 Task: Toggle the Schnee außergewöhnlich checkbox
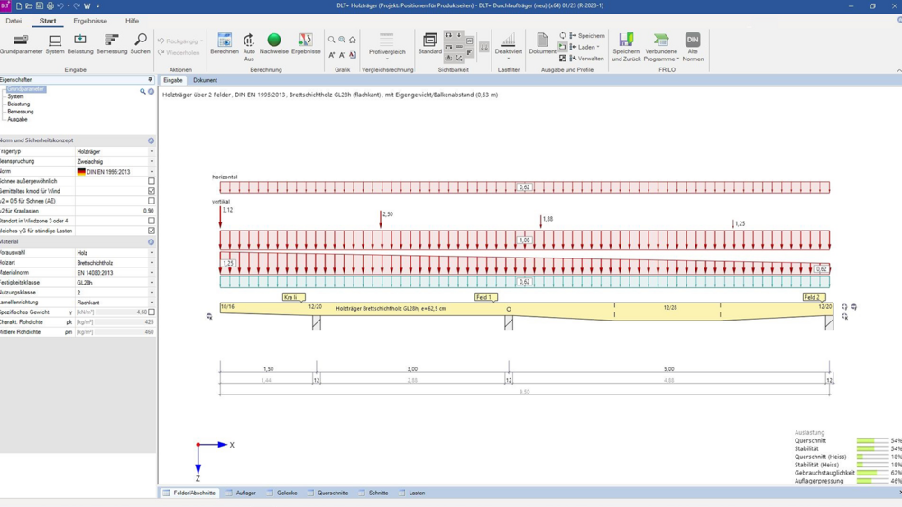[x=152, y=181]
